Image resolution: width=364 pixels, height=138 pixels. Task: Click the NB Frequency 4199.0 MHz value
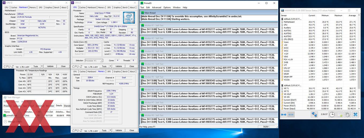pyautogui.click(x=124, y=83)
